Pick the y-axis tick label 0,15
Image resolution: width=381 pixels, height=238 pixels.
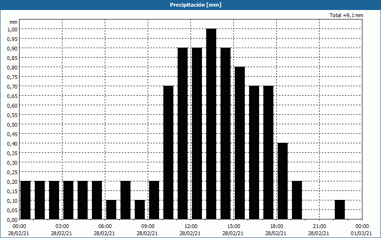pyautogui.click(x=13, y=191)
